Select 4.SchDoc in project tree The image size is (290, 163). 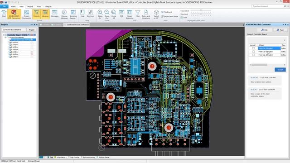(14, 47)
